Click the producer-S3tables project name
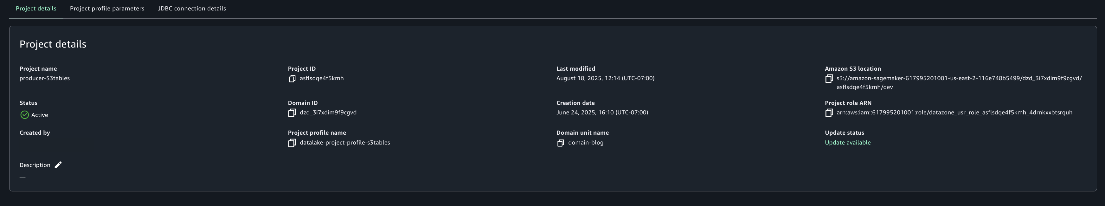The width and height of the screenshot is (1105, 206). [x=45, y=78]
